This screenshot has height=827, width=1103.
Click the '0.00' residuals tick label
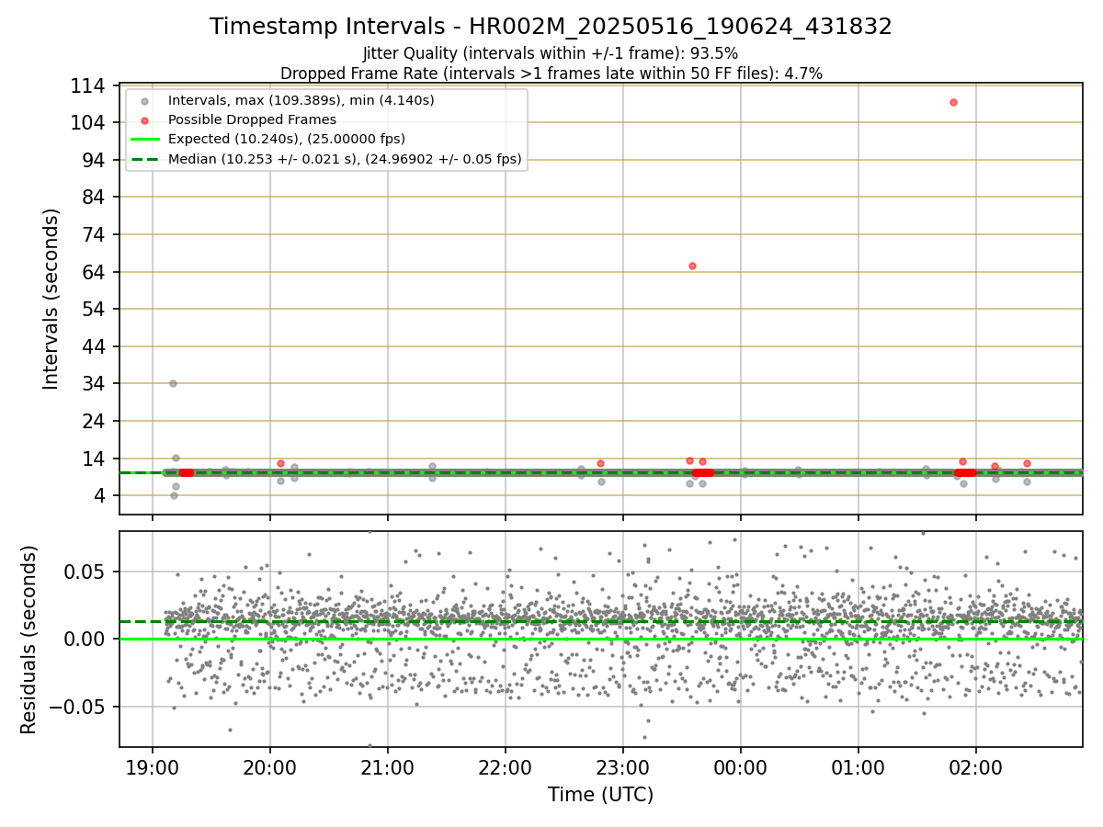point(85,639)
